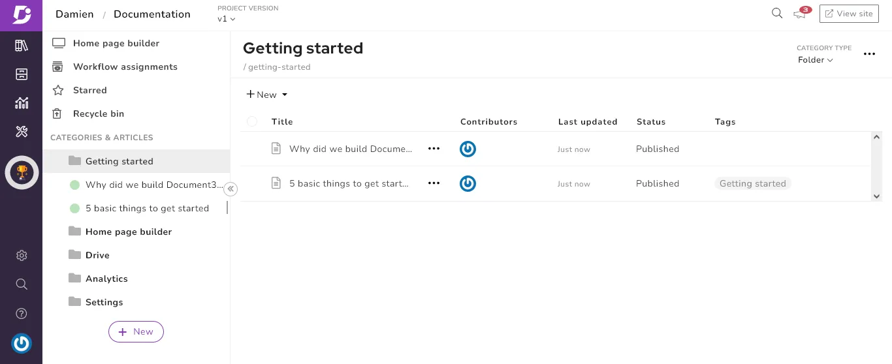Click the scrollbar down arrow in article list
This screenshot has height=364, width=892.
pos(877,196)
